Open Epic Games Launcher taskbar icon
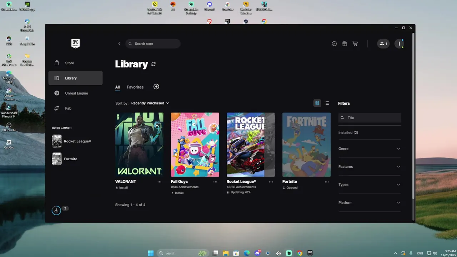457x257 pixels. (x=310, y=253)
